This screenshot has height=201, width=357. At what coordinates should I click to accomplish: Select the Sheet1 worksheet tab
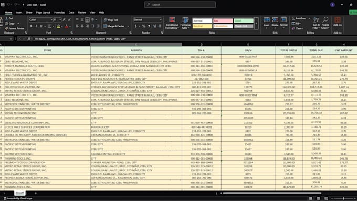tap(19, 193)
